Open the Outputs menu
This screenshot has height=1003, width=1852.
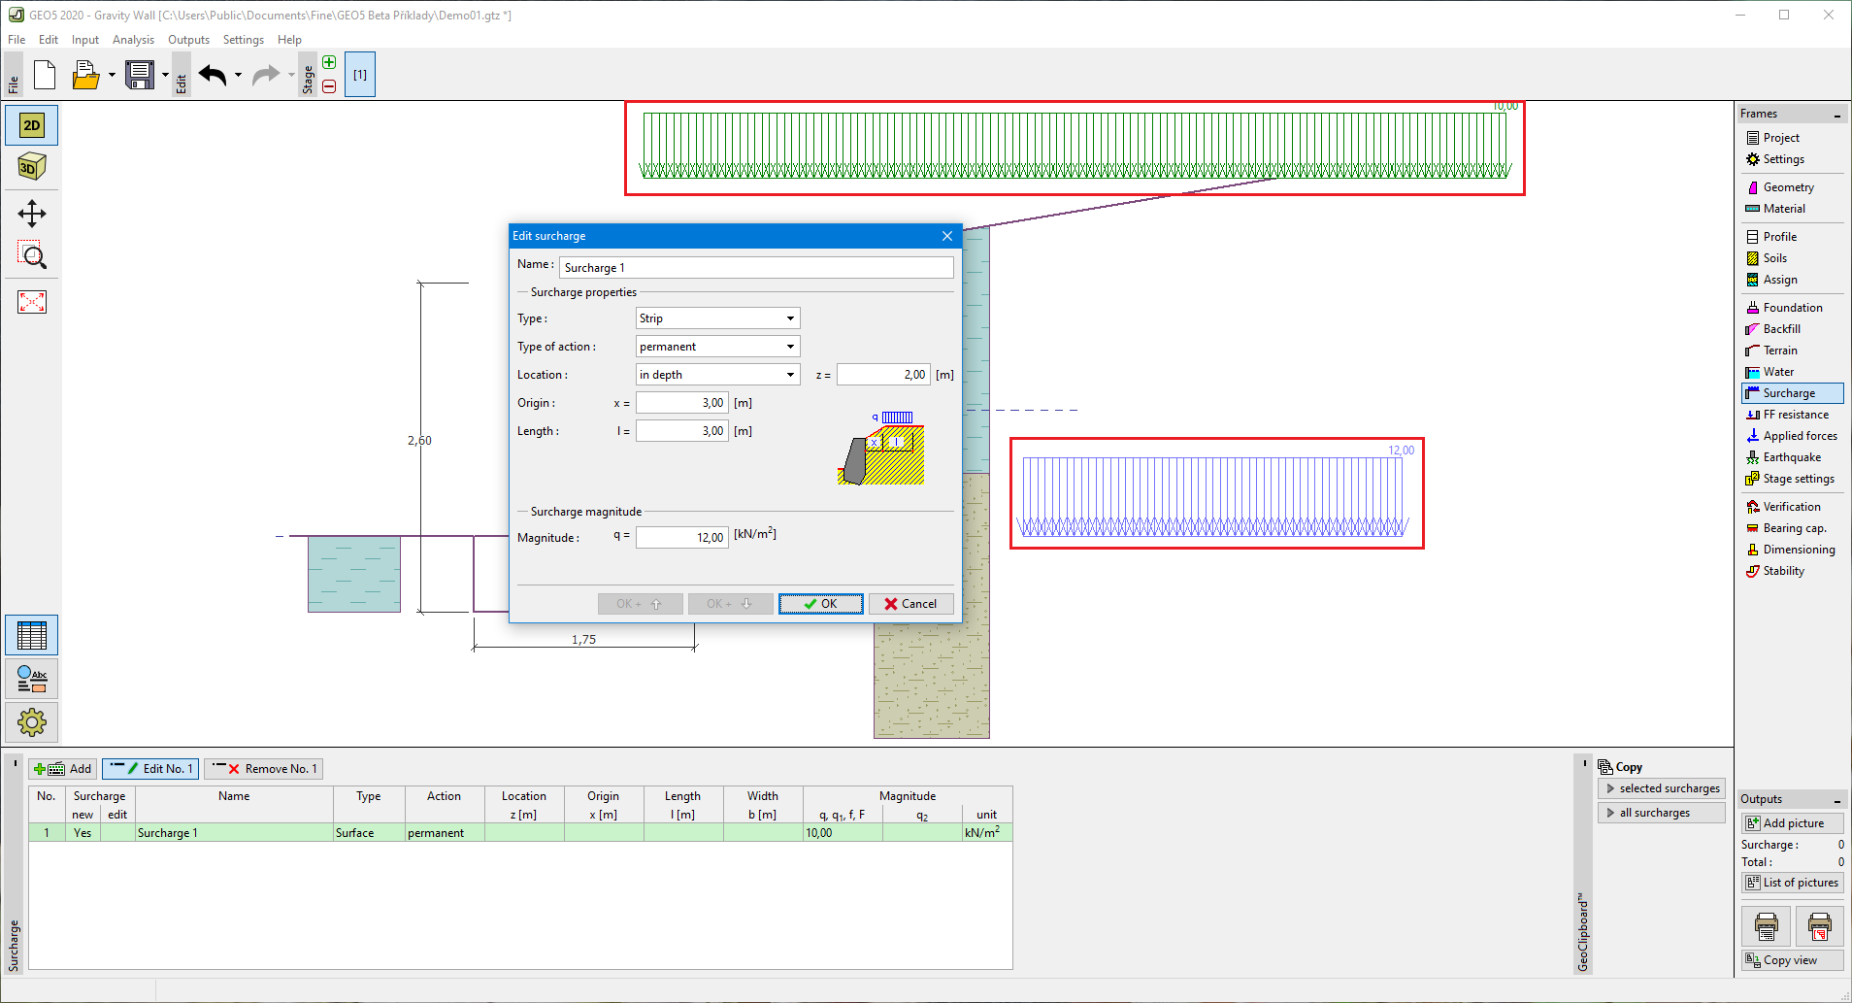[x=188, y=40]
